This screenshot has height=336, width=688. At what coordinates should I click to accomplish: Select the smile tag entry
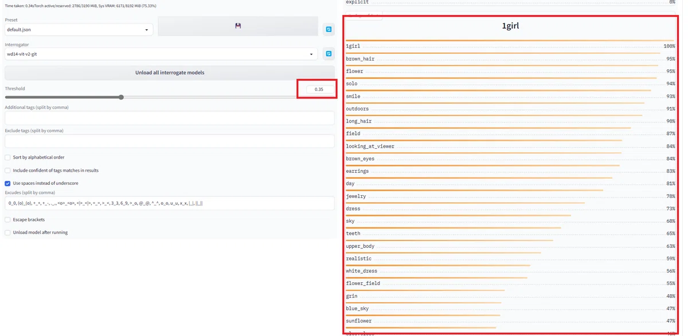(510, 97)
